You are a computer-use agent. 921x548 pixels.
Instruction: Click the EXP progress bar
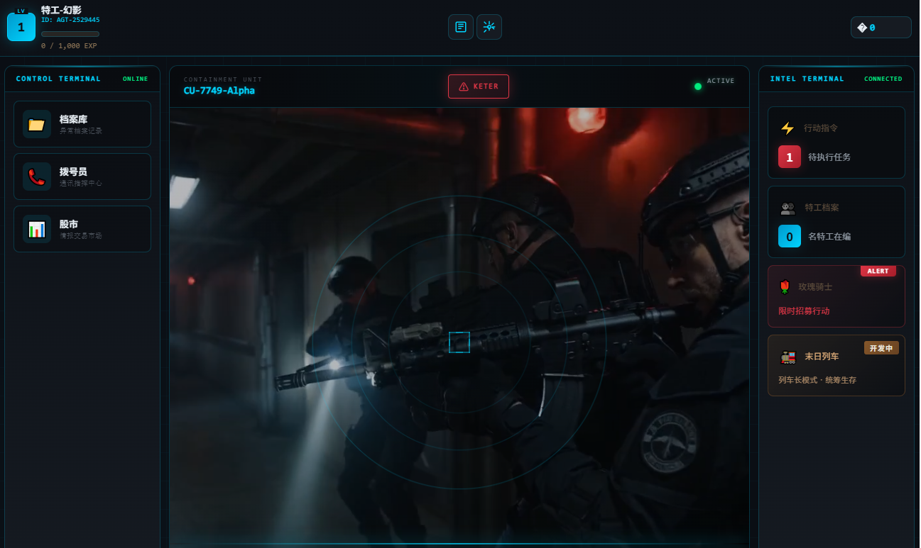(x=70, y=34)
